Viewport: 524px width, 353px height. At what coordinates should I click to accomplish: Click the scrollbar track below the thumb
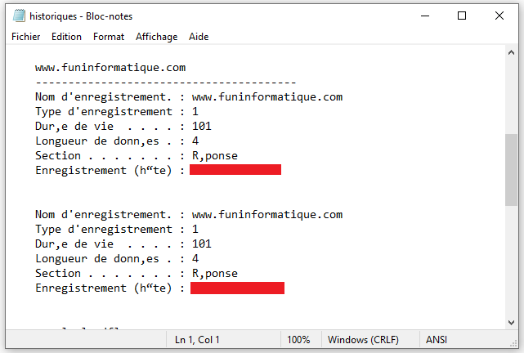pyautogui.click(x=511, y=261)
